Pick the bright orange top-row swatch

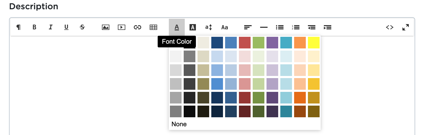pyautogui.click(x=300, y=43)
